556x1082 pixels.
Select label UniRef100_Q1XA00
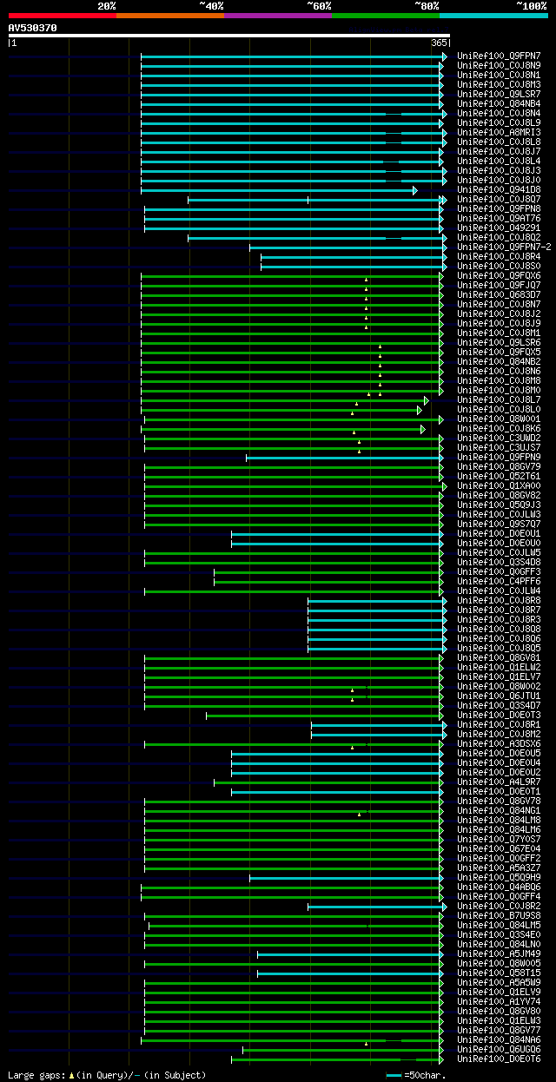(499, 486)
